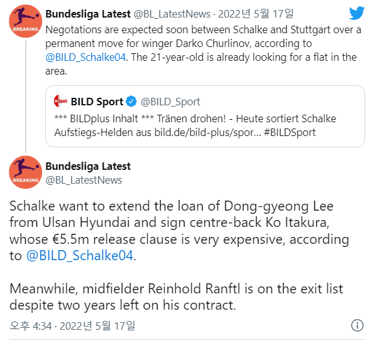Click the @BILD_Sport handle
Image resolution: width=374 pixels, height=341 pixels.
[170, 102]
